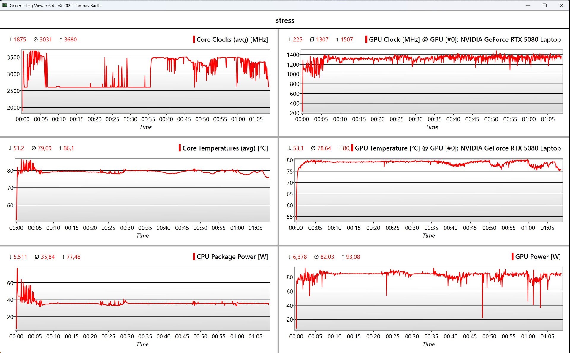This screenshot has height=353, width=570.
Task: Click the Core Temperatures (avg) title
Action: click(225, 148)
